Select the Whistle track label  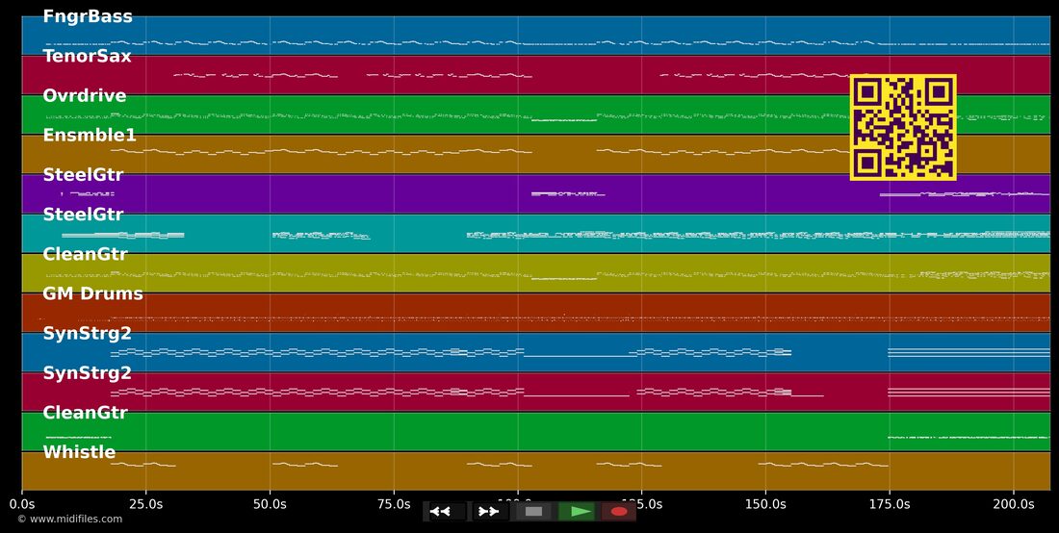tap(79, 452)
